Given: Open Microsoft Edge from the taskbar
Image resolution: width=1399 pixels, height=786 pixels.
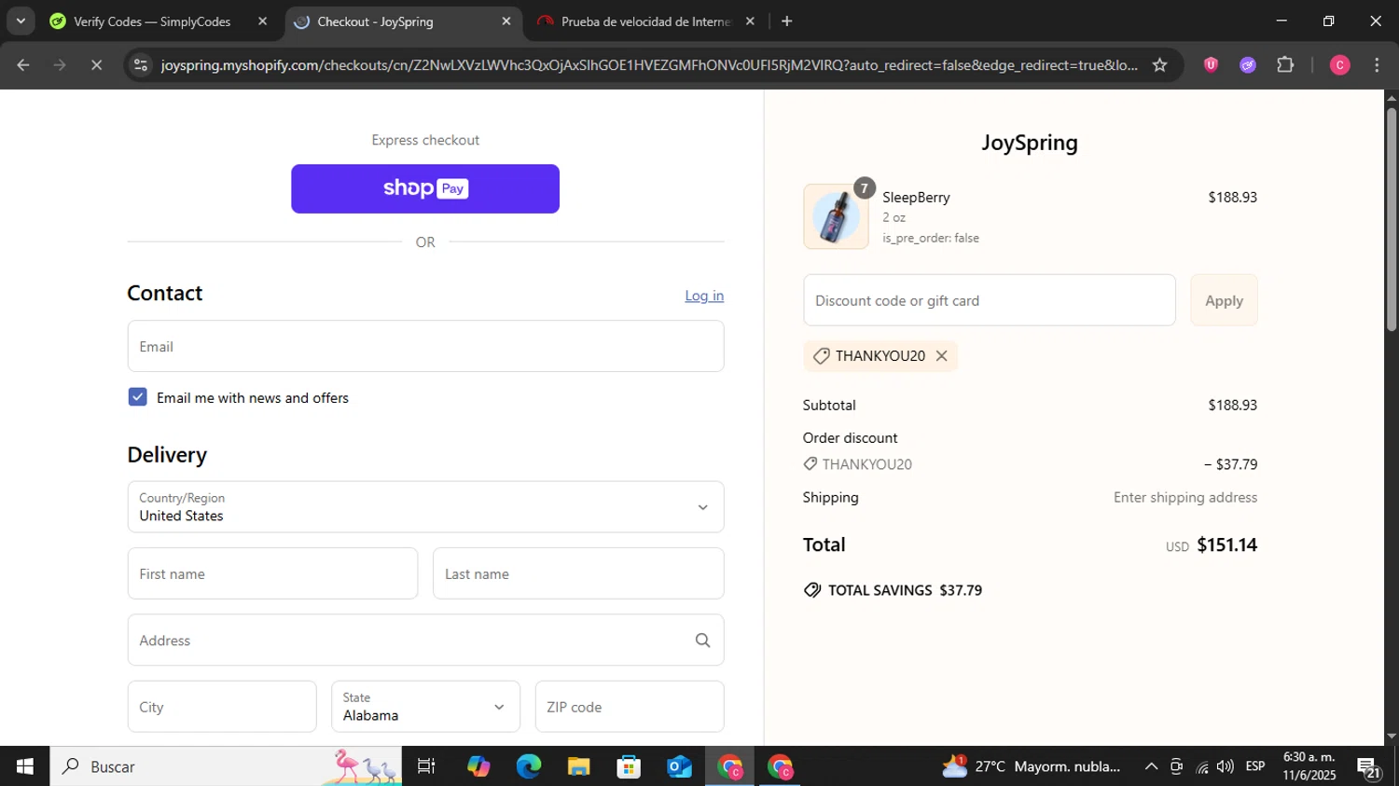Looking at the screenshot, I should click(x=529, y=766).
